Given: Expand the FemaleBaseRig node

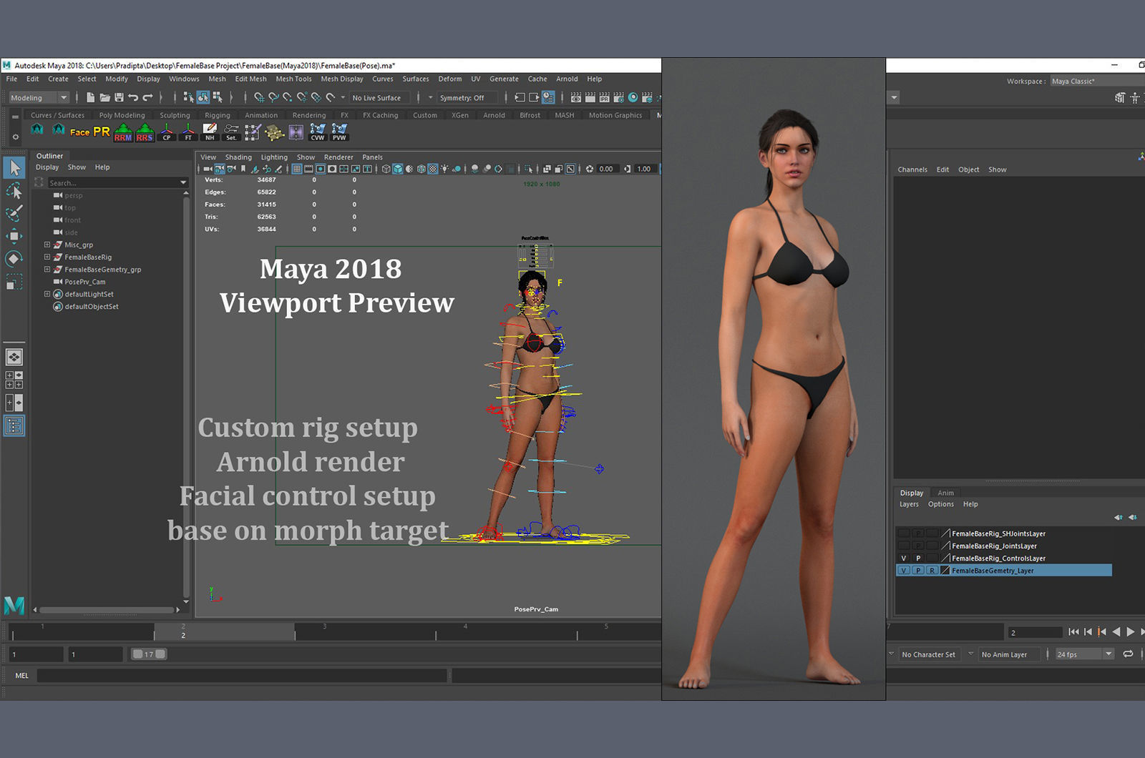Looking at the screenshot, I should pyautogui.click(x=47, y=257).
